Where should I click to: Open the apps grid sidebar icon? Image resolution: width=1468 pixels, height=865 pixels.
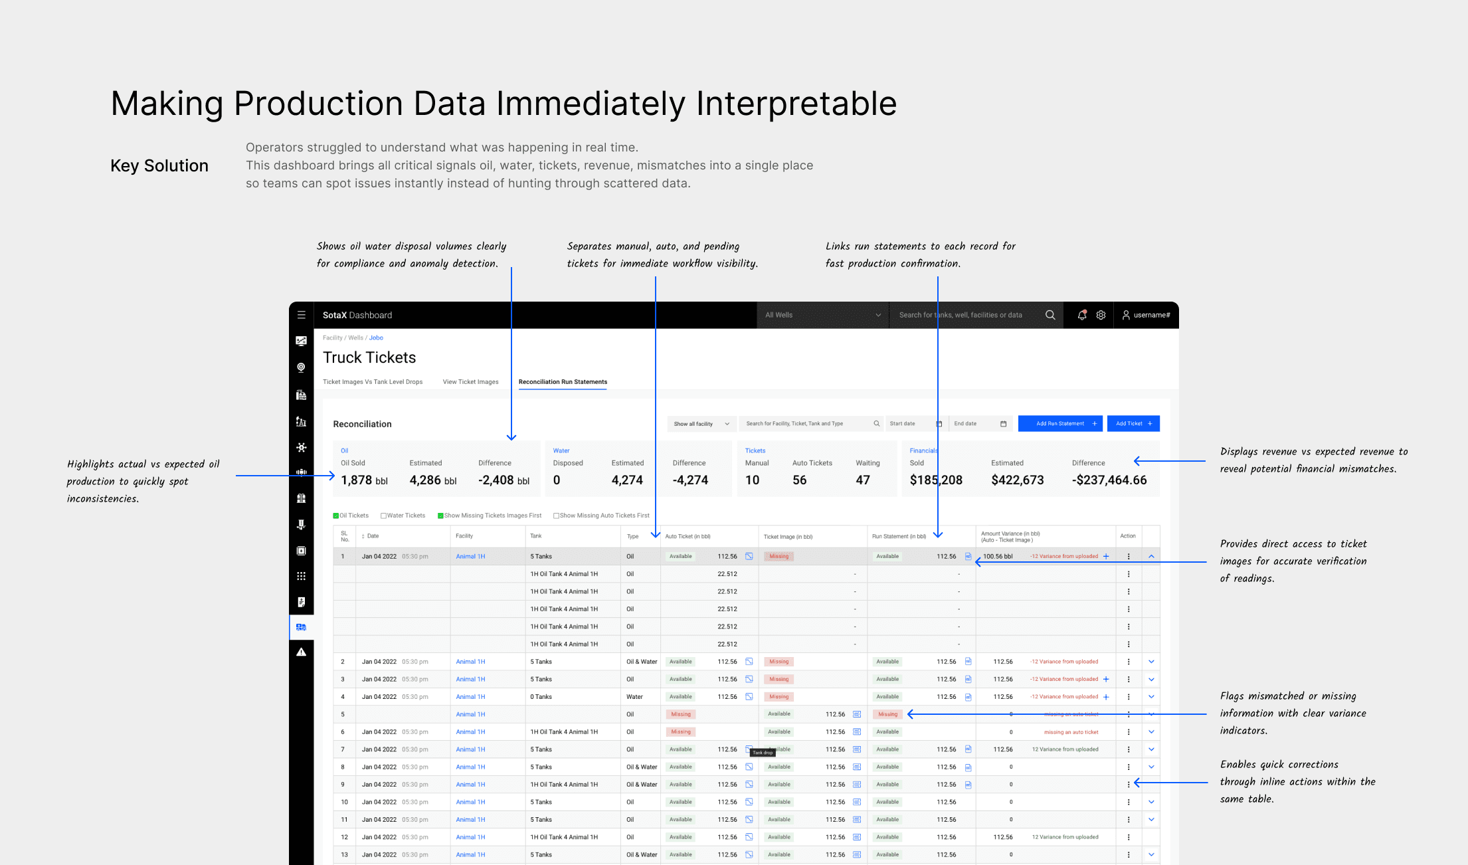[x=302, y=576]
